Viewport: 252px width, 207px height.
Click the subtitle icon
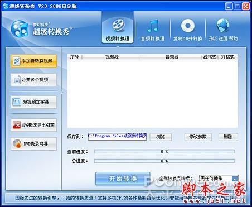(17, 102)
